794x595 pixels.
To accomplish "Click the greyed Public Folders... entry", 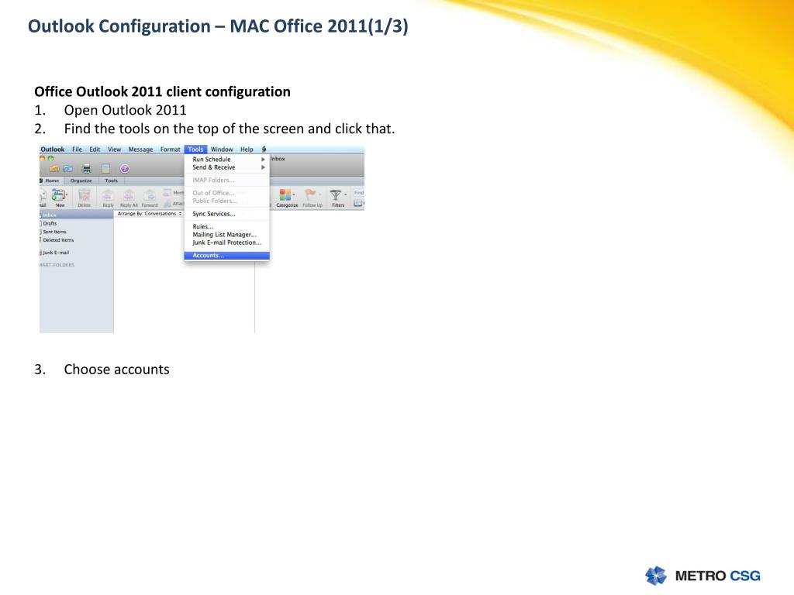I will 227,201.
